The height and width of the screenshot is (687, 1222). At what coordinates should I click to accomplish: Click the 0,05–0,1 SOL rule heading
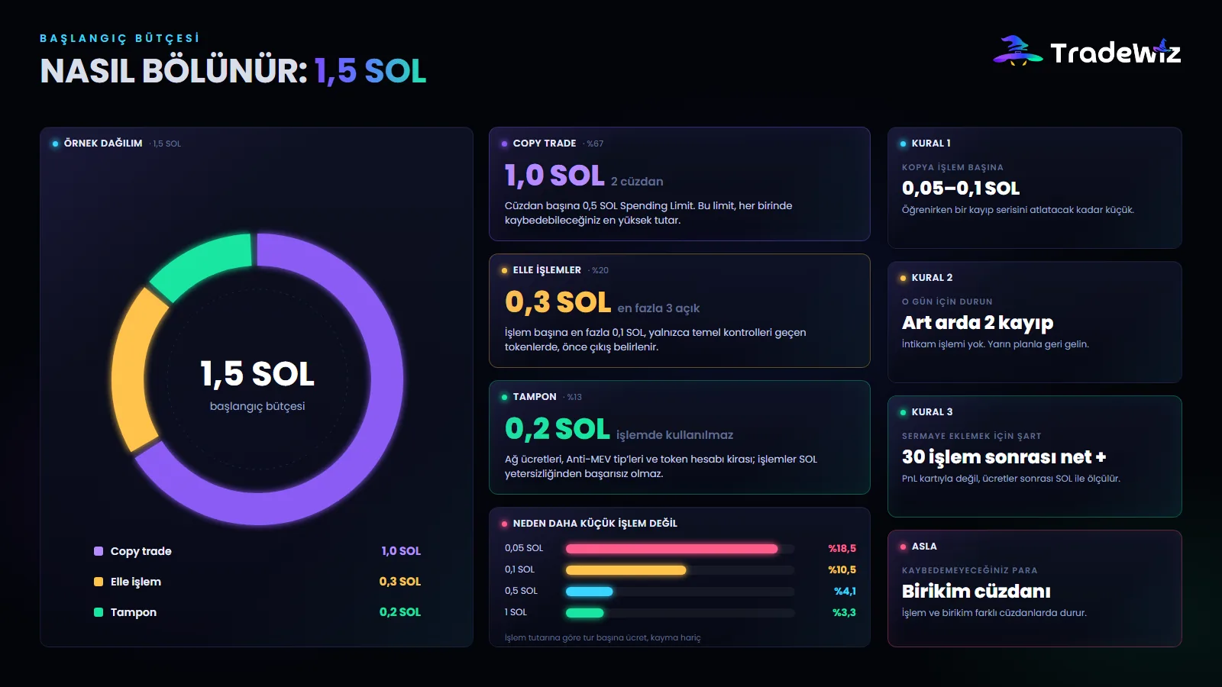[x=961, y=188]
